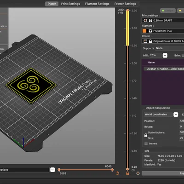
Task: Switch to Print Settings tab
Action: (70, 4)
